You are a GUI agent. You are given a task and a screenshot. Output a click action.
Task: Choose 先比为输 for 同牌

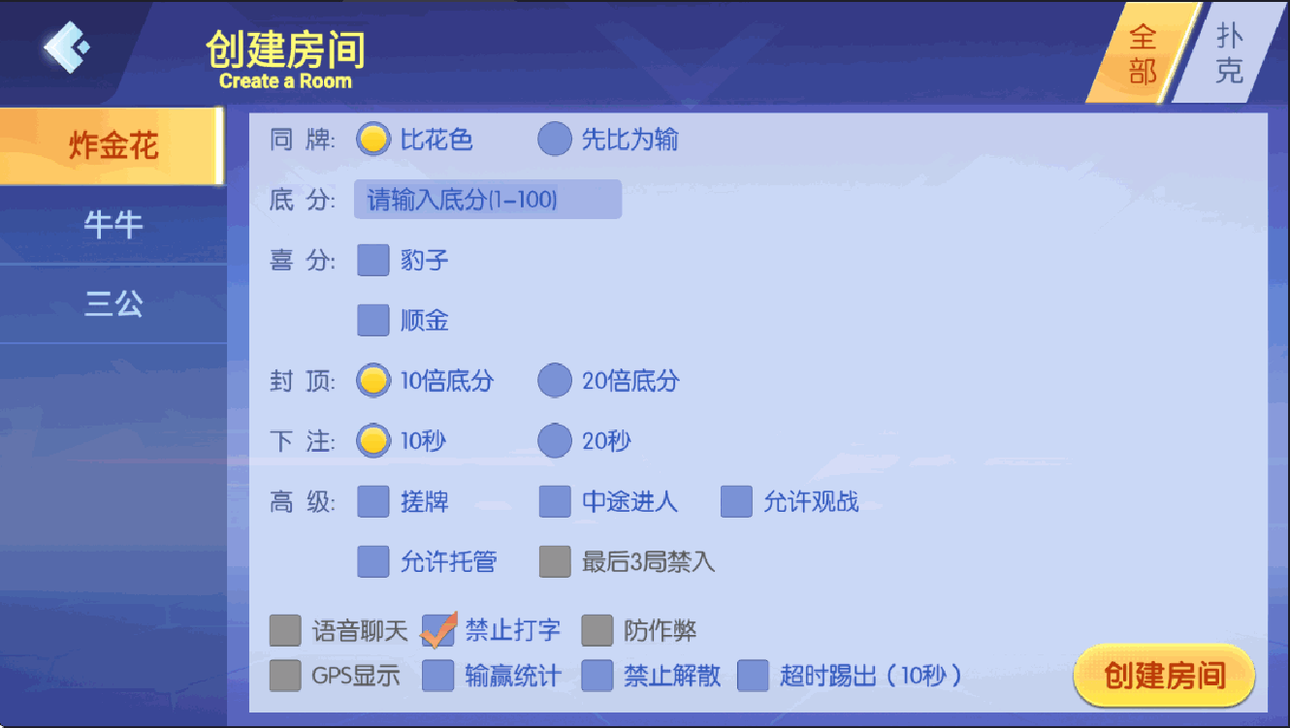coord(553,139)
